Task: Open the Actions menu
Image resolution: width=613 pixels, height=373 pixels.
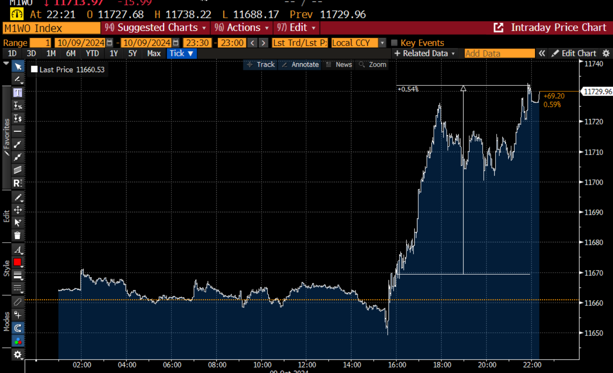Action: pos(242,28)
